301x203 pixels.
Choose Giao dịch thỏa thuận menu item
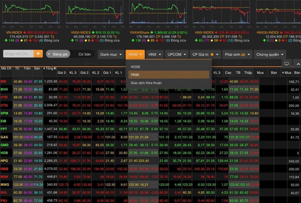pos(146,82)
